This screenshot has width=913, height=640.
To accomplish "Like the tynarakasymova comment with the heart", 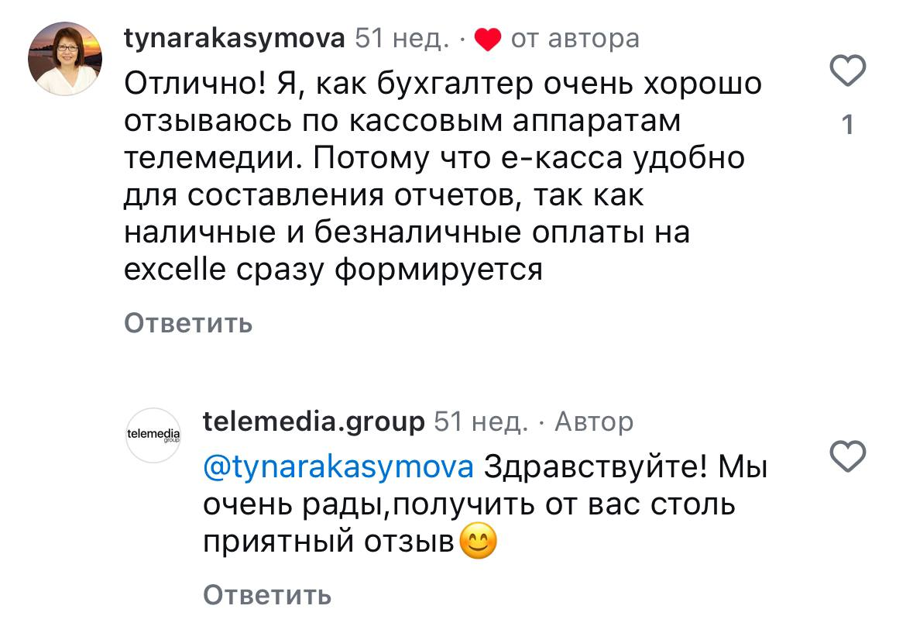I will pos(847,72).
